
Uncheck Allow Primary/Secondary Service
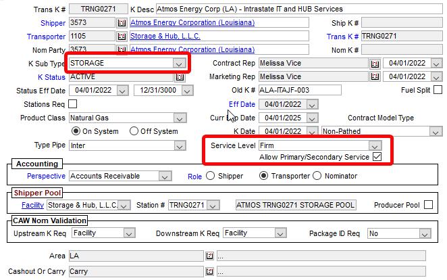[377, 157]
